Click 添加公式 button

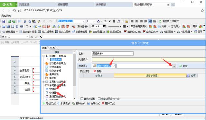tap(49, 103)
